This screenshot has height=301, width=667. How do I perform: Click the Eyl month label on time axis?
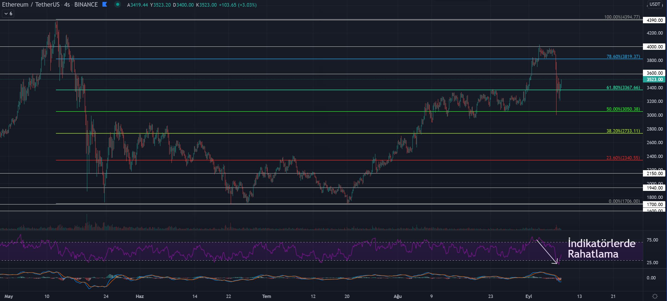(x=529, y=296)
